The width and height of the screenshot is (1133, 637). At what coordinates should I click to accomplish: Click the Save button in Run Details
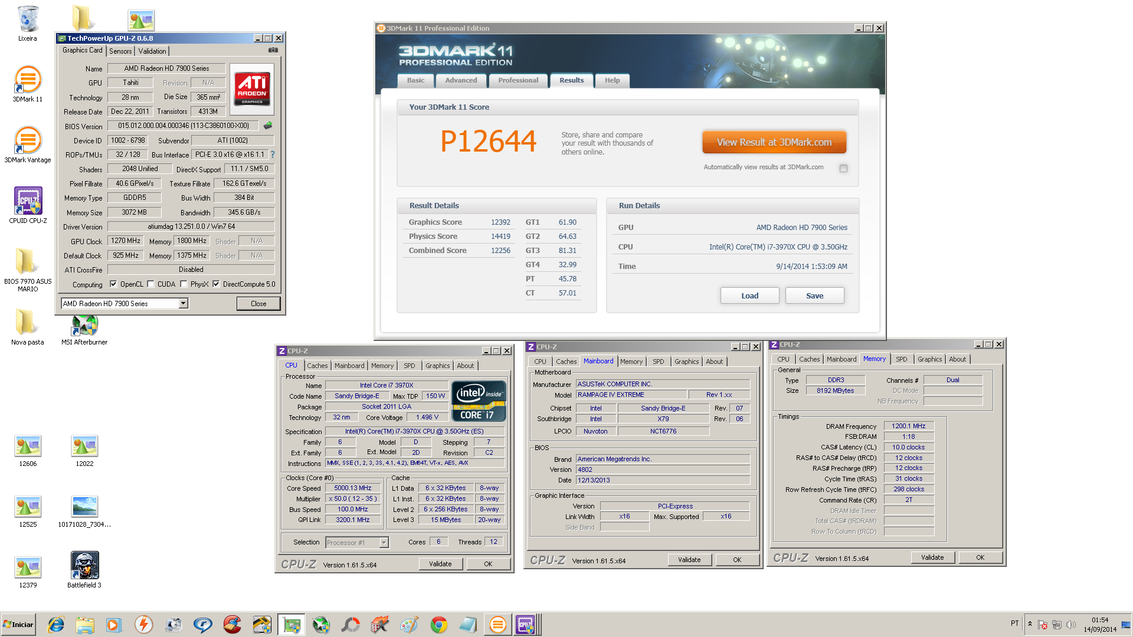click(814, 295)
